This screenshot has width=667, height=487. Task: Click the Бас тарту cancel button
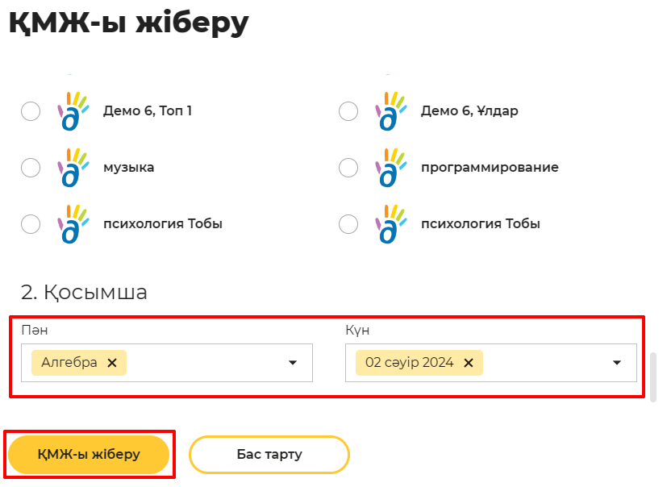(x=269, y=455)
